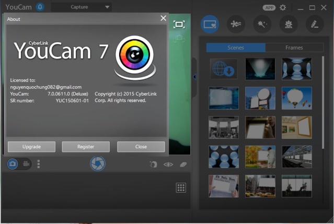Image resolution: width=334 pixels, height=224 pixels.
Task: Toggle full screen preview mode
Action: point(179,25)
